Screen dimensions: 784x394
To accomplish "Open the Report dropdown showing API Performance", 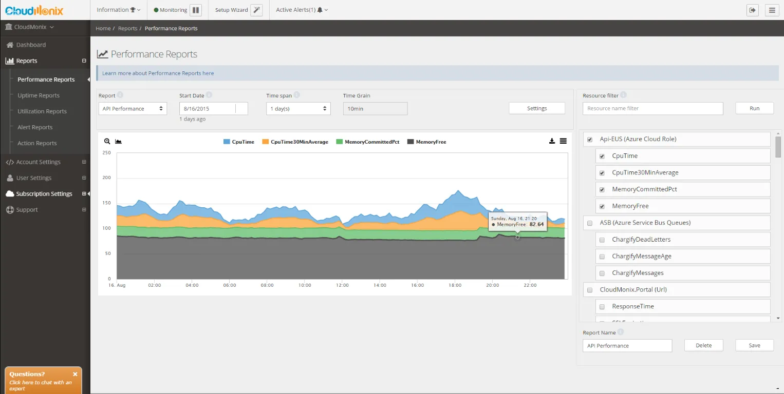I will [x=132, y=108].
